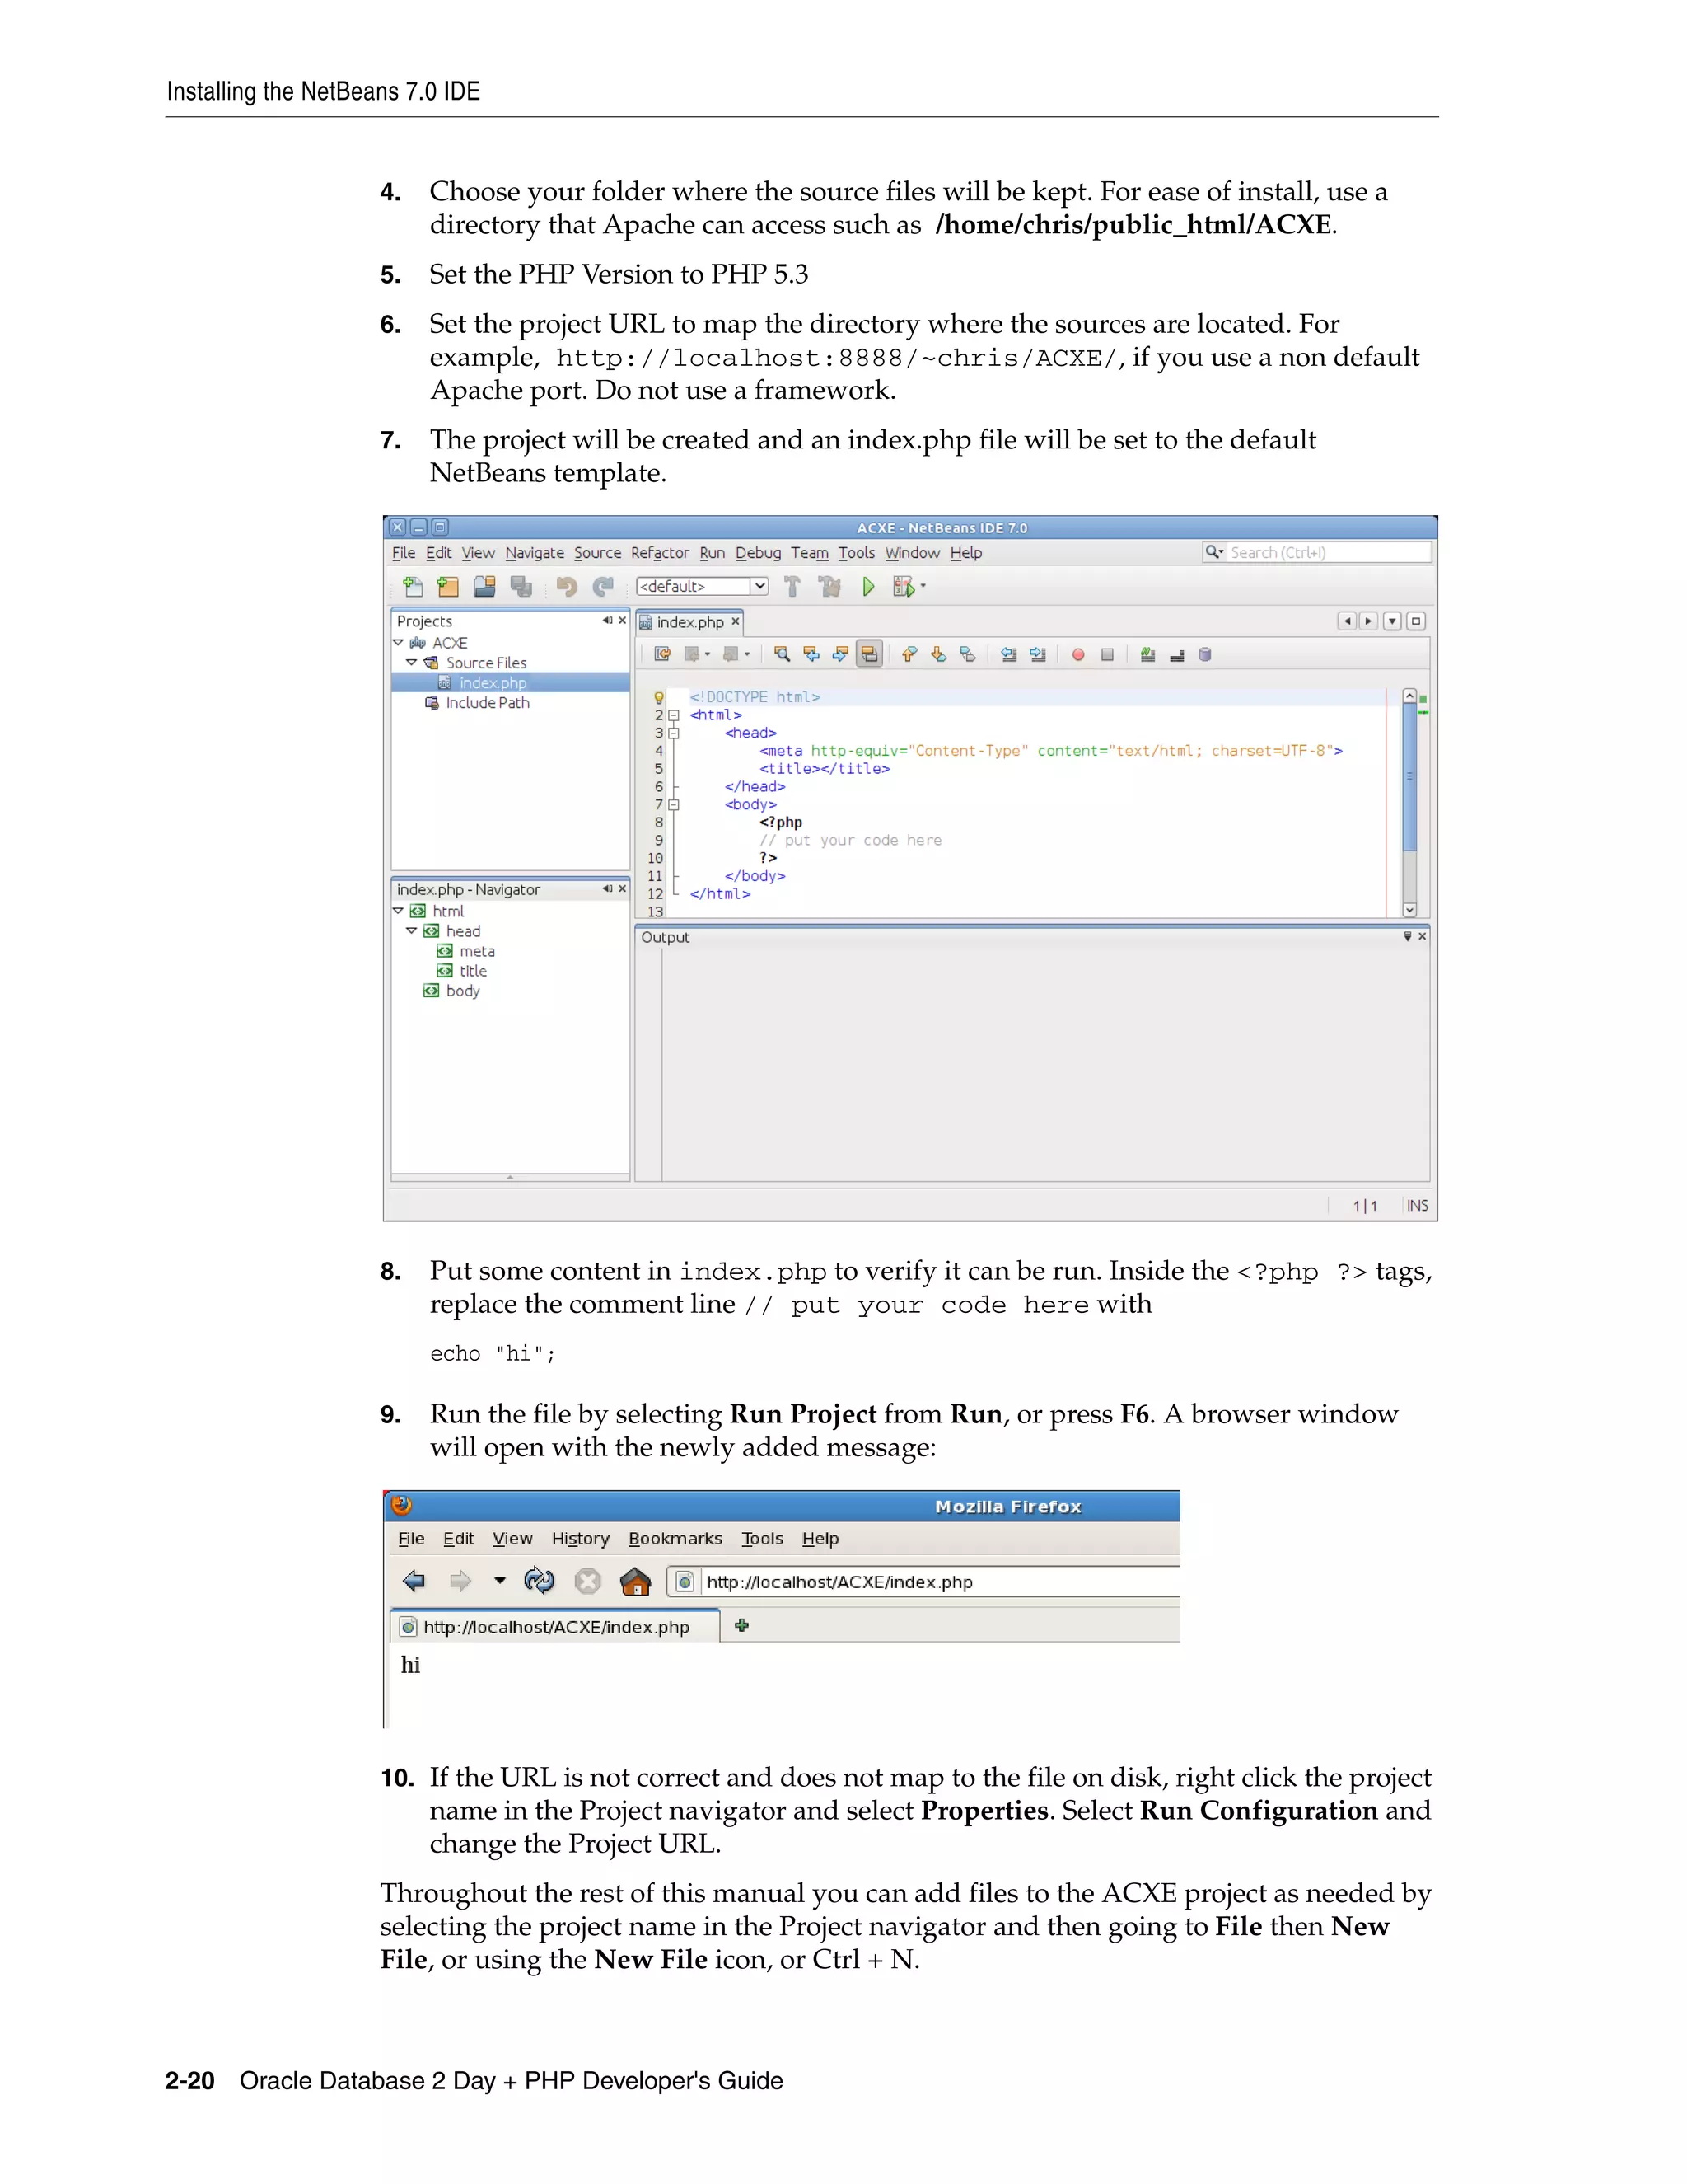Open the Refactor menu in NetBeans
1687x2184 pixels.
click(660, 553)
